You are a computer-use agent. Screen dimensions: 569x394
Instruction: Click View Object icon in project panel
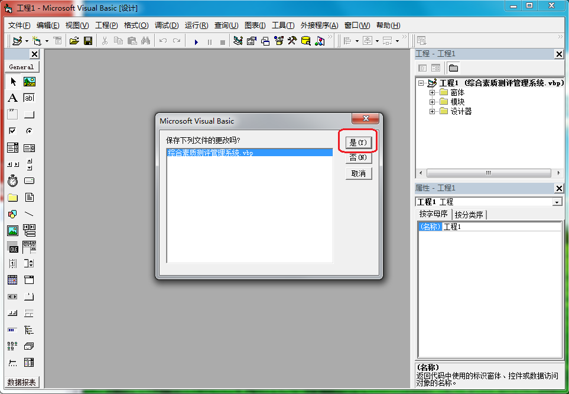tap(435, 68)
